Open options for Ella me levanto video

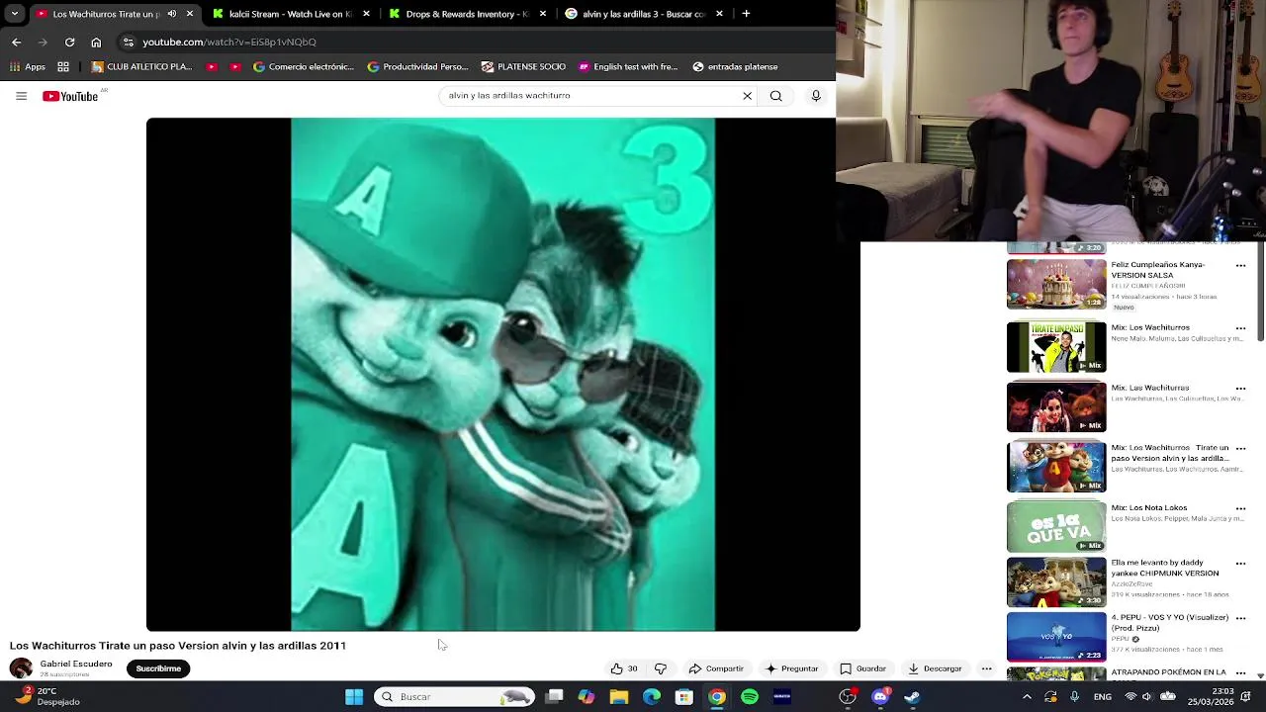tap(1240, 563)
